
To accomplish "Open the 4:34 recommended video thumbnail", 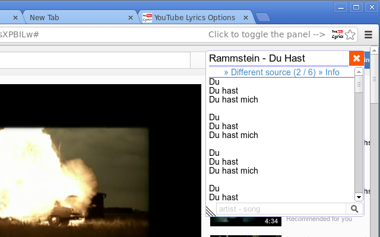I will coord(245,221).
